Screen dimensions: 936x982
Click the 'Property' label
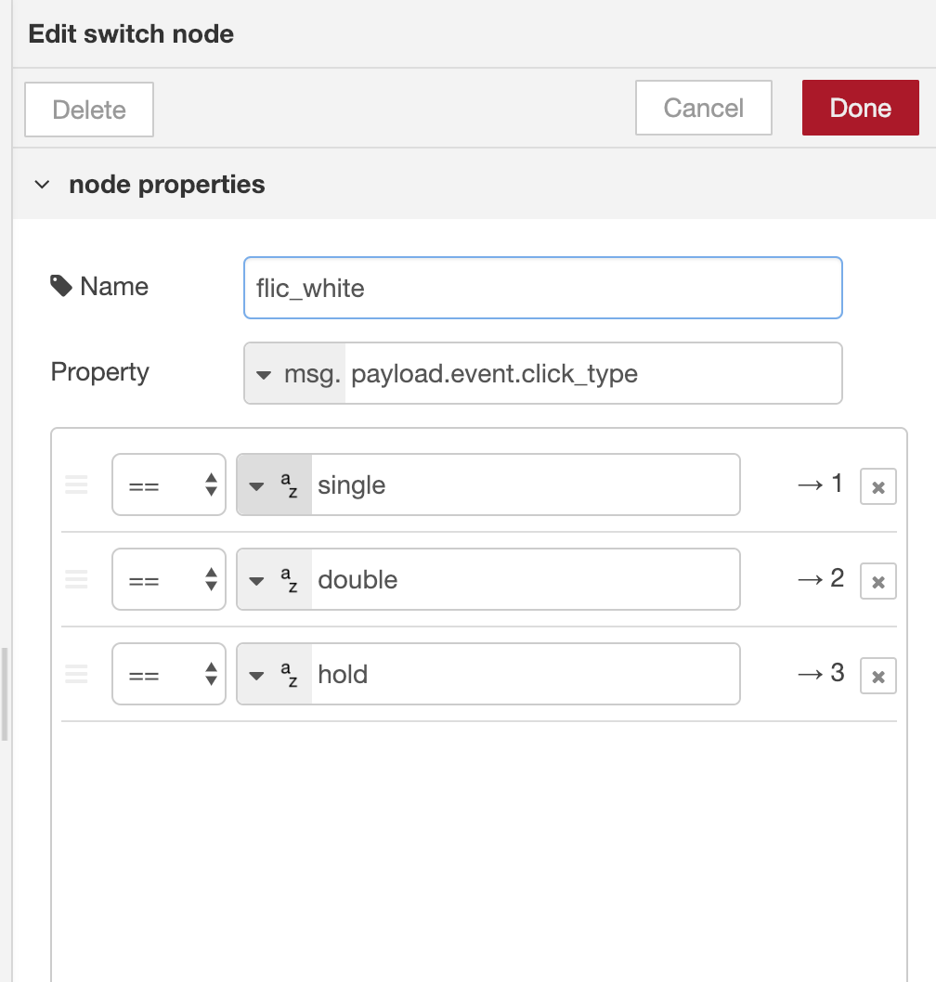(99, 372)
